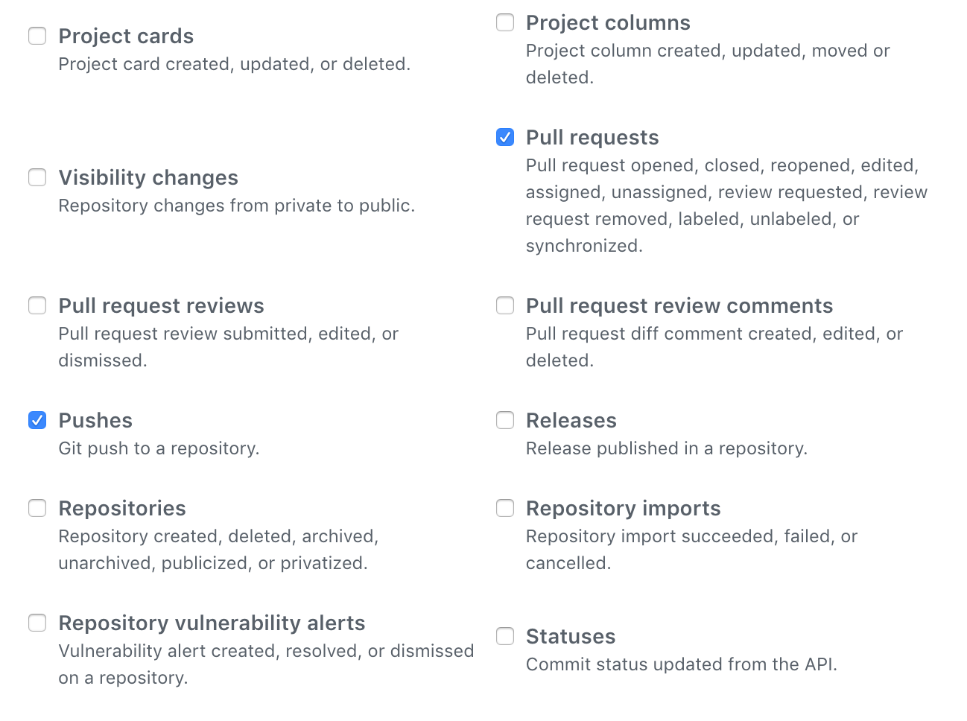The image size is (967, 721).
Task: Click the Visibility changes heading
Action: (x=148, y=178)
